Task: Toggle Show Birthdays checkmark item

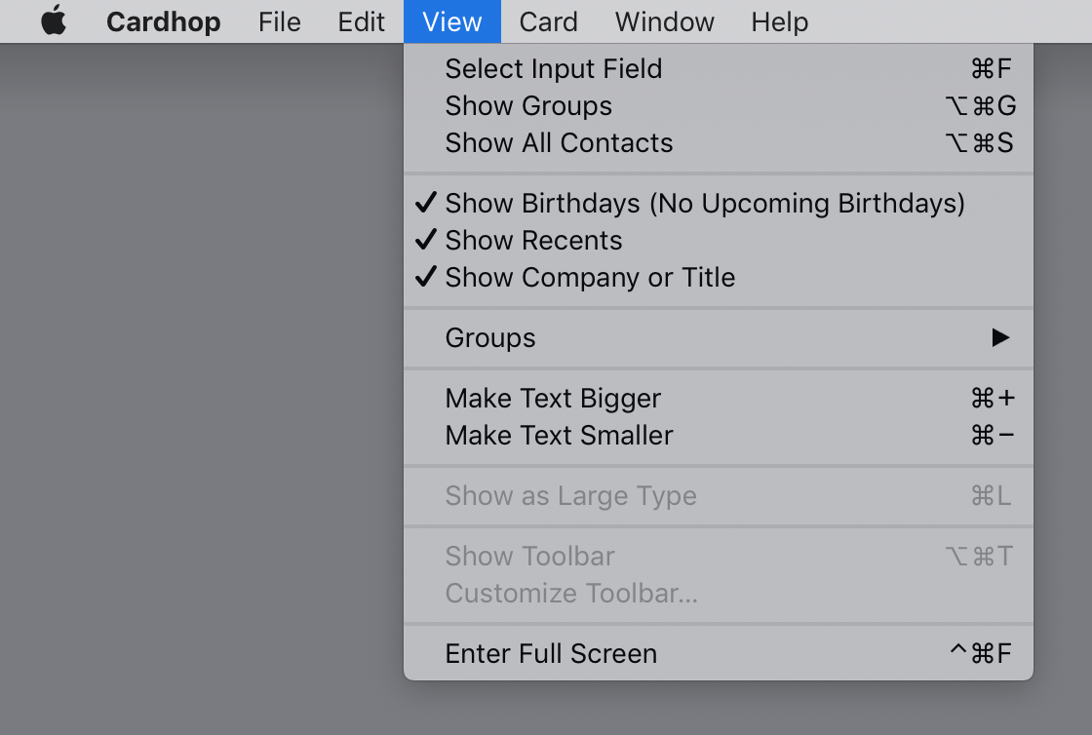Action: (x=718, y=203)
